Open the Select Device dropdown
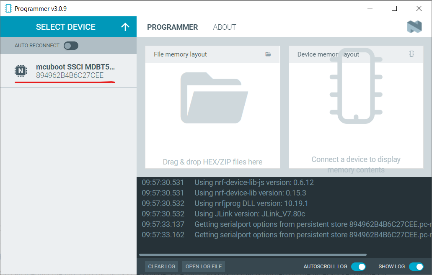432x275 pixels. pos(66,27)
